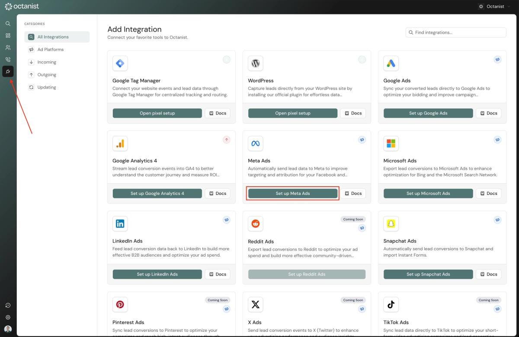Click the Google Tag Manager logo icon
The image size is (519, 337).
tap(120, 64)
